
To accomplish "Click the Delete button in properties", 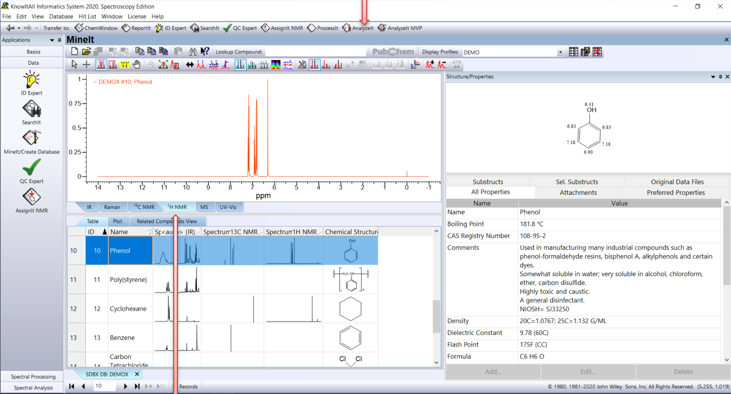I will click(683, 371).
